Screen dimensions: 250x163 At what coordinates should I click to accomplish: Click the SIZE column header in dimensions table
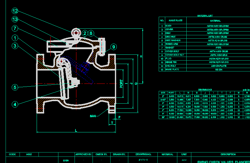coord(163,93)
